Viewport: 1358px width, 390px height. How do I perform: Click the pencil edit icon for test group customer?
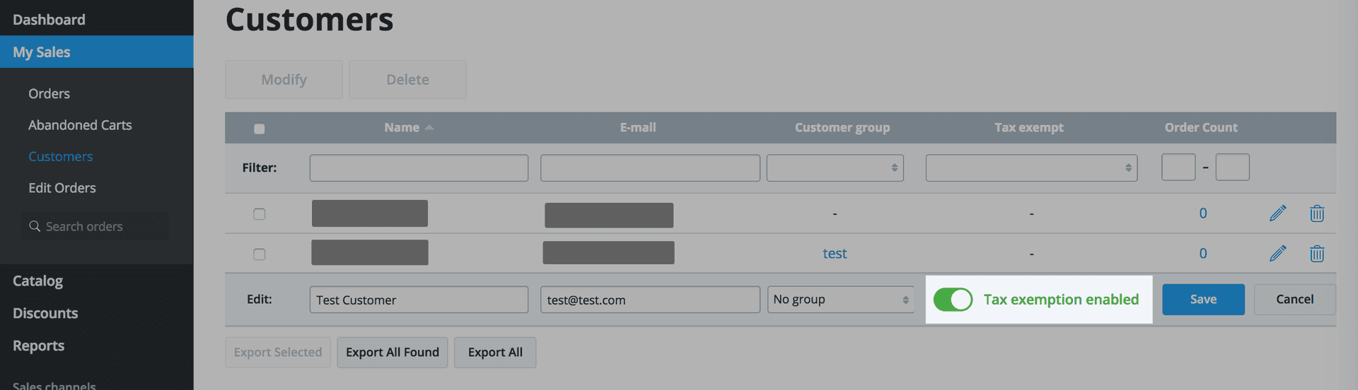pos(1277,254)
